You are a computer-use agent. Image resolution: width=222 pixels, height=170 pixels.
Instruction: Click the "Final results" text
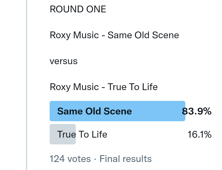(125, 159)
